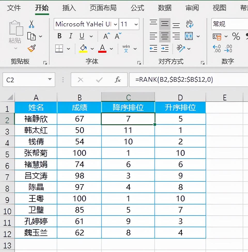Image resolution: width=248 pixels, height=252 pixels.
Task: Open the Microsoft YaHei UI font name dropdown
Action: (115, 24)
